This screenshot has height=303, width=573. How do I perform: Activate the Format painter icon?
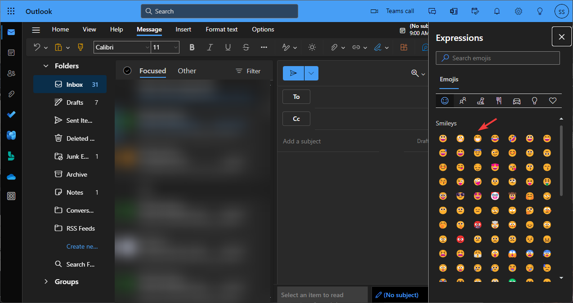click(x=80, y=47)
